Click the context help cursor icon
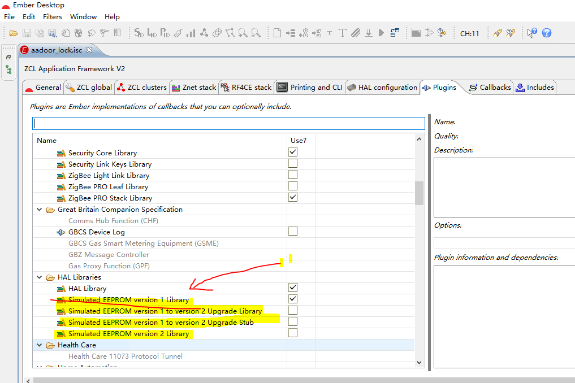The image size is (575, 383). coord(531,33)
